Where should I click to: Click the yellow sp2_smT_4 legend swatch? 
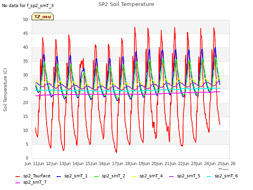point(134,177)
